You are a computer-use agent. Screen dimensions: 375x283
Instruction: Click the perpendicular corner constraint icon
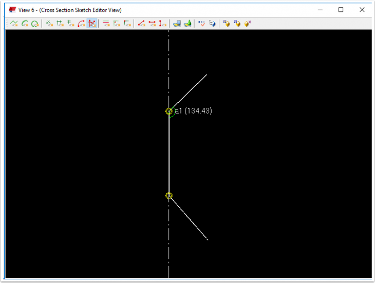(117, 24)
